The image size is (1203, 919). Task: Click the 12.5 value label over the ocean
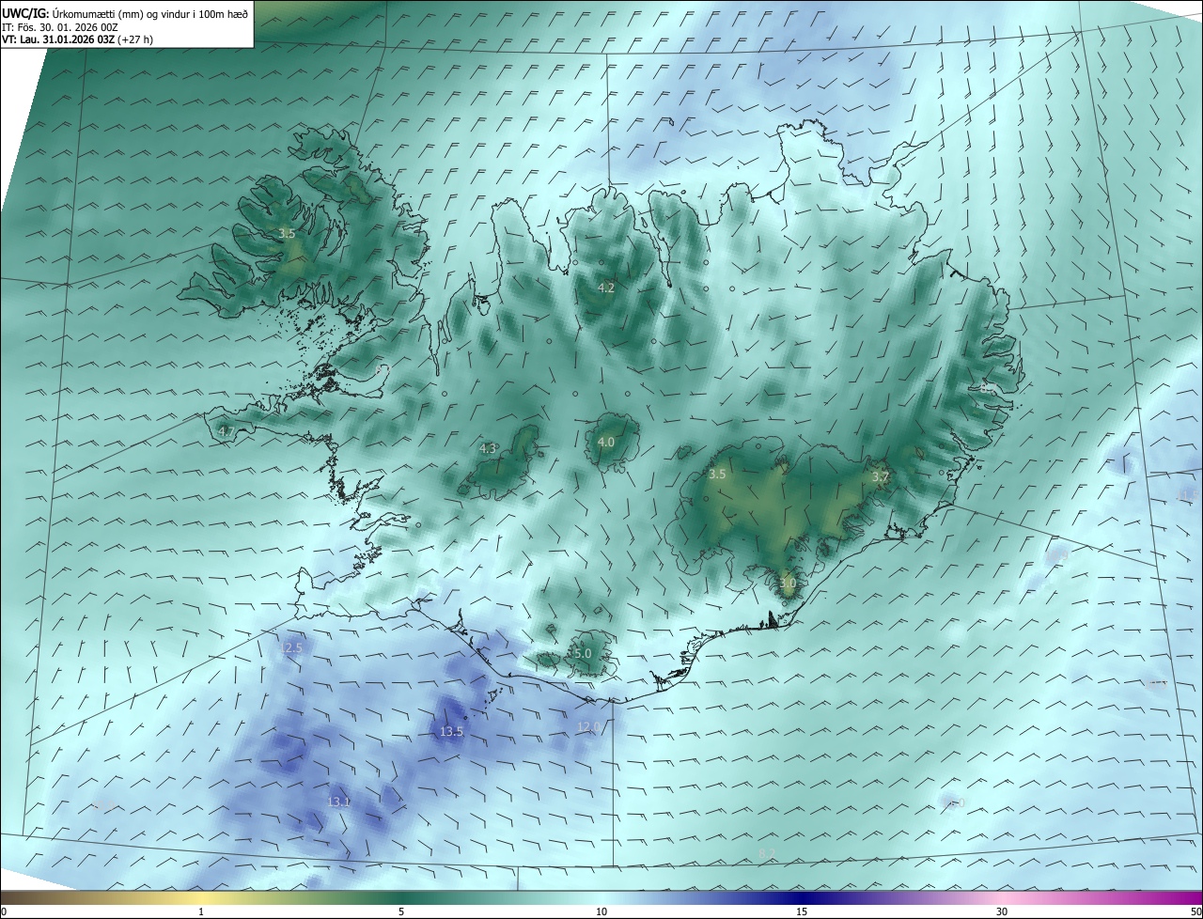(291, 648)
